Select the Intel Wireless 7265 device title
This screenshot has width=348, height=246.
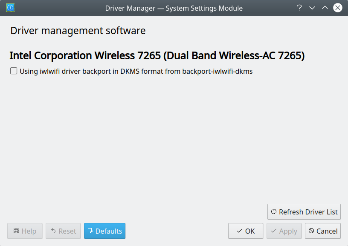(156, 55)
